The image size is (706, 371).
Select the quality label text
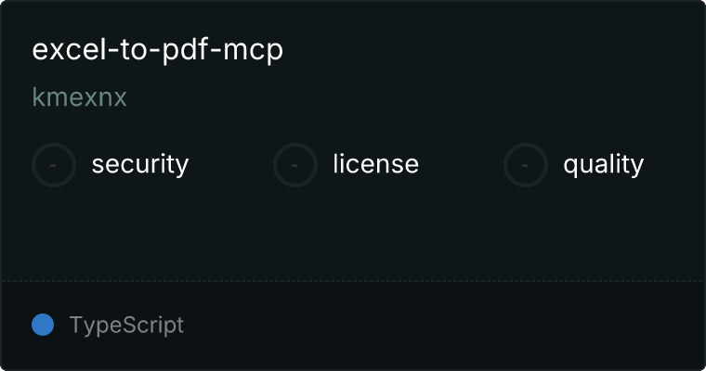(603, 164)
